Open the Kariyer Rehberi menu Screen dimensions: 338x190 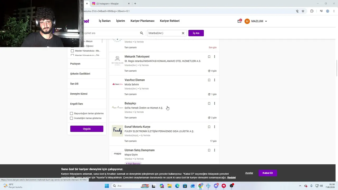(170, 21)
